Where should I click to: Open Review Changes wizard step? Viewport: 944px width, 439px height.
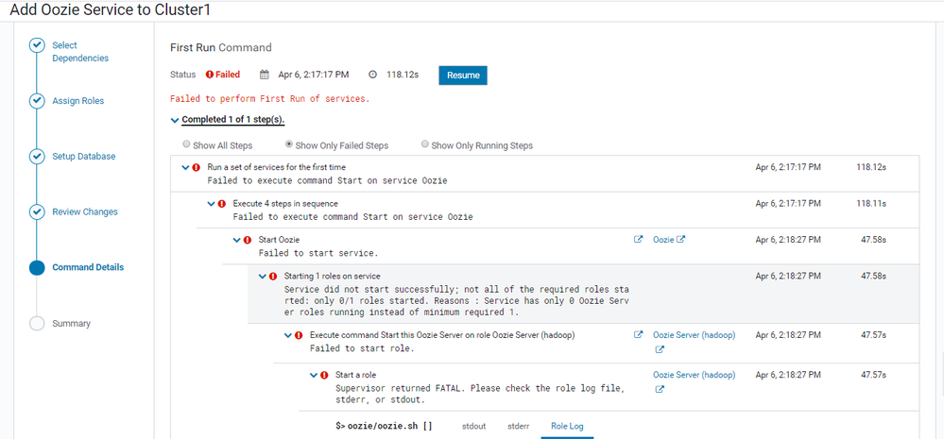coord(85,211)
